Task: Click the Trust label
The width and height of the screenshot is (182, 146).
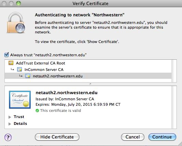Action: pyautogui.click(x=19, y=117)
